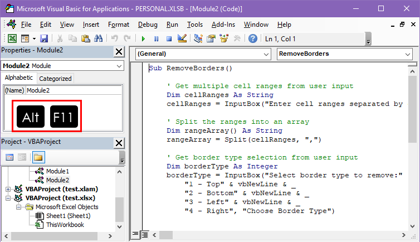Switch to Procedure View button

coord(135,235)
